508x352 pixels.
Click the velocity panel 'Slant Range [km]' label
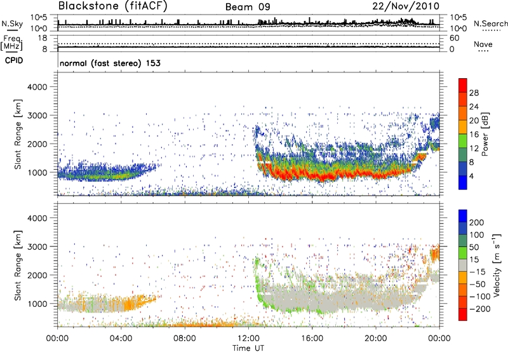(x=18, y=266)
